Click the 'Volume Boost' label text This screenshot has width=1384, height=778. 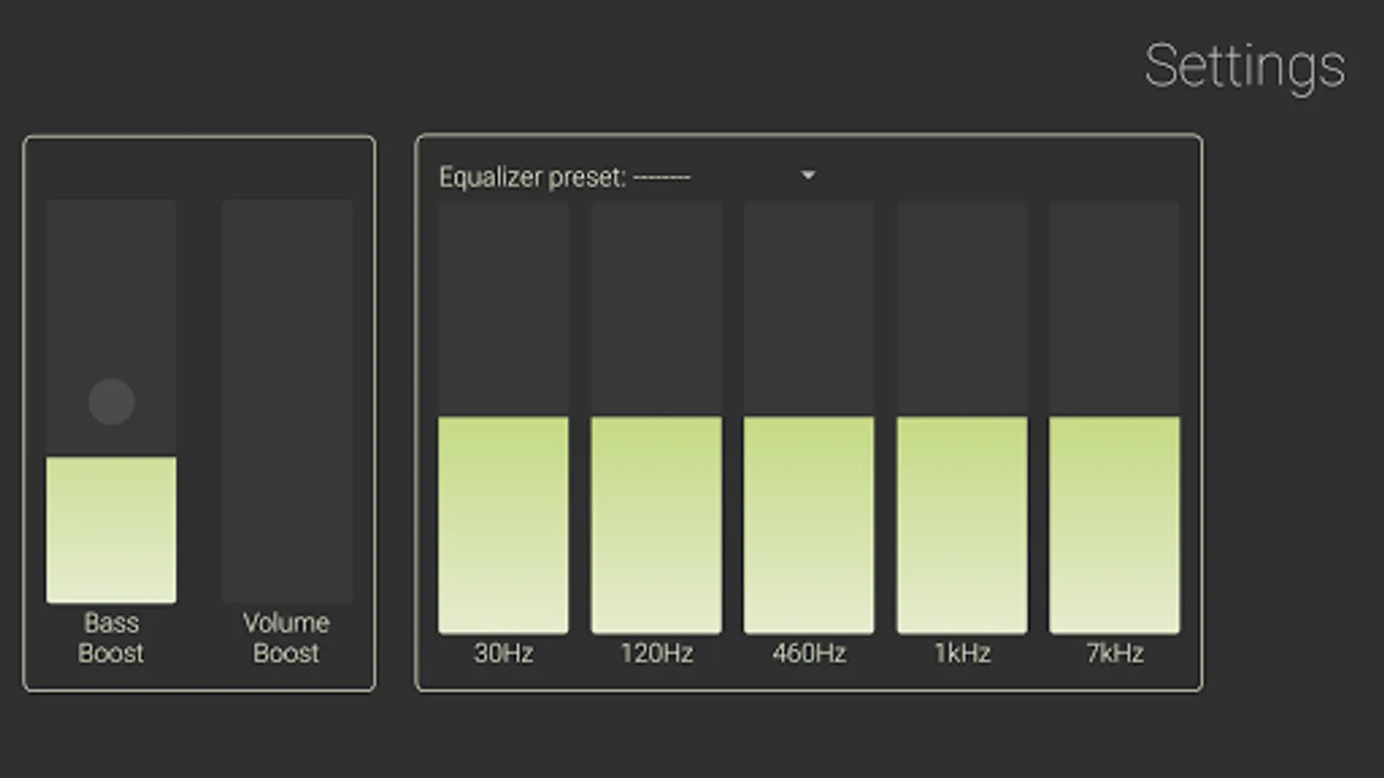[286, 637]
